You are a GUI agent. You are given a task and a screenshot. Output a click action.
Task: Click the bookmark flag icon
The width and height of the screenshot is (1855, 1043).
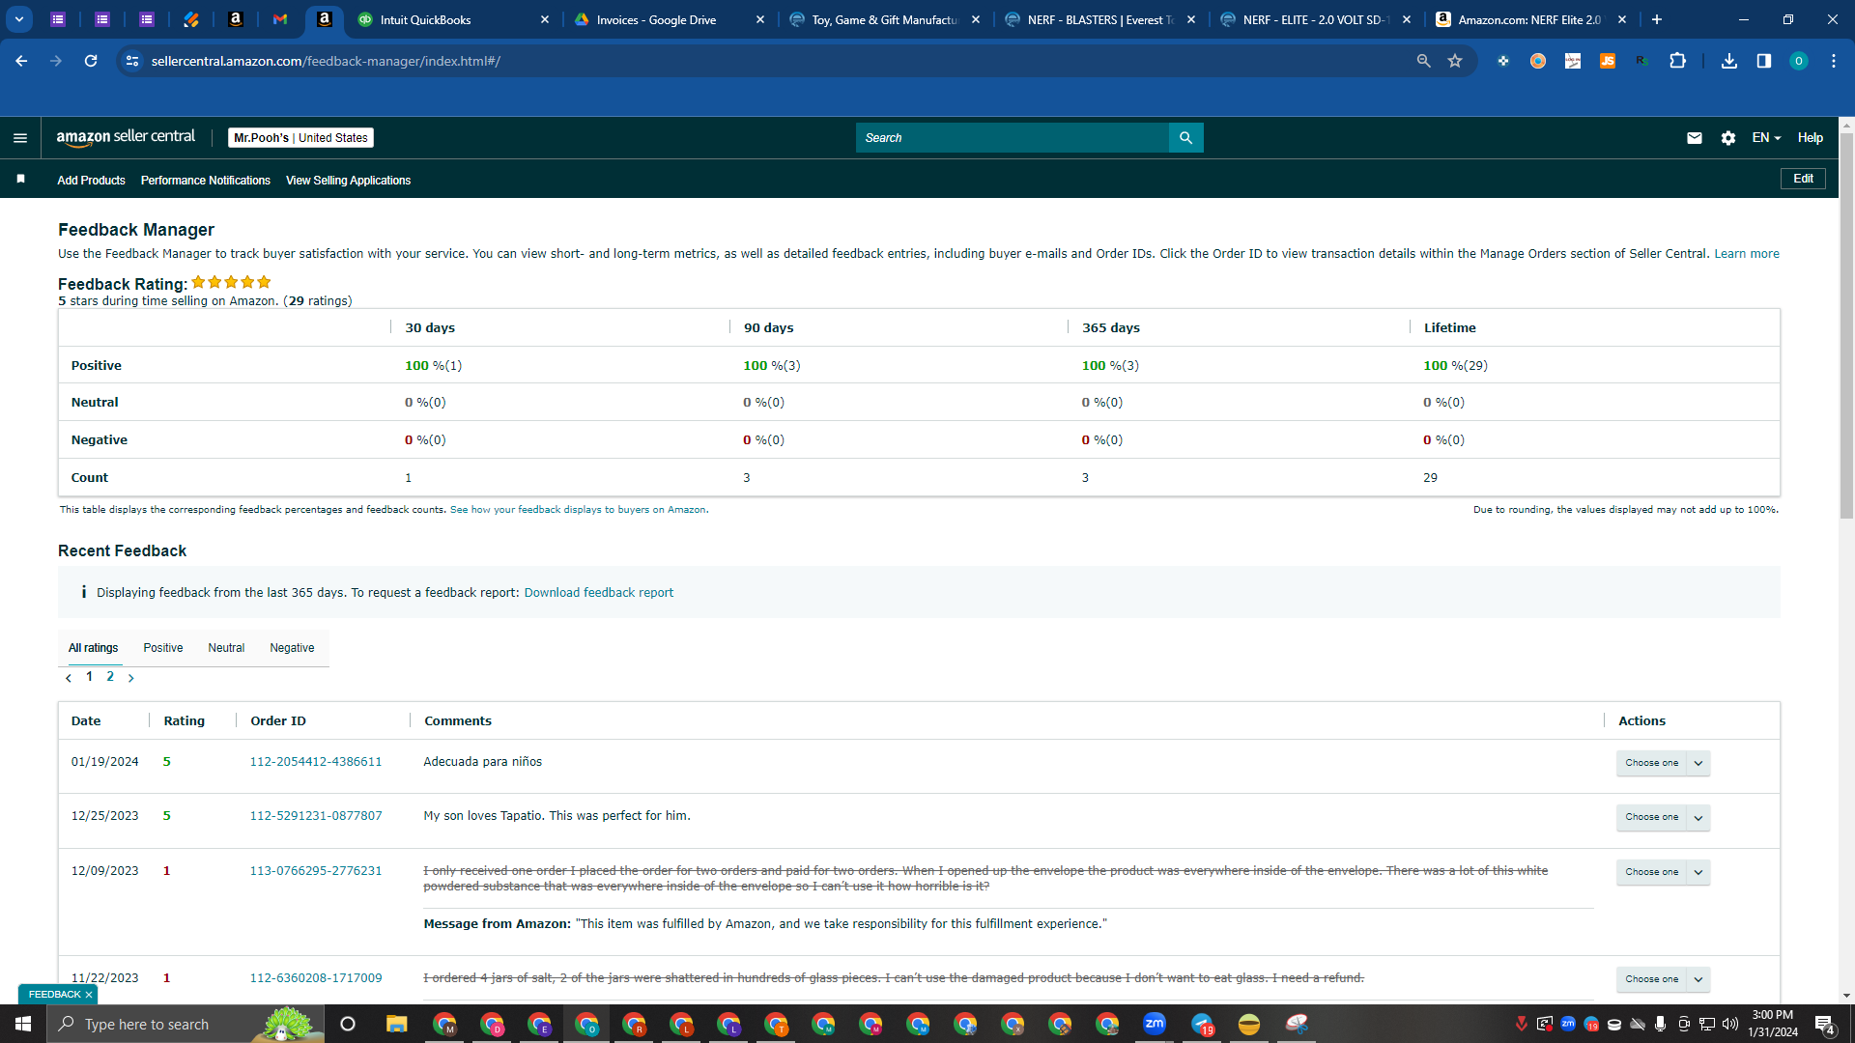(x=21, y=180)
